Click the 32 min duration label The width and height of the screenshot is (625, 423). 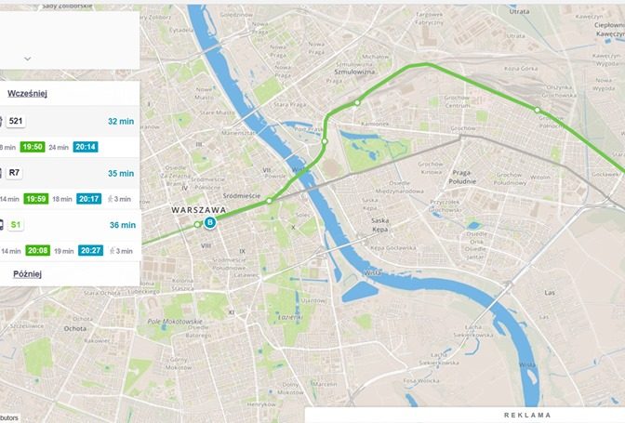[x=121, y=122]
